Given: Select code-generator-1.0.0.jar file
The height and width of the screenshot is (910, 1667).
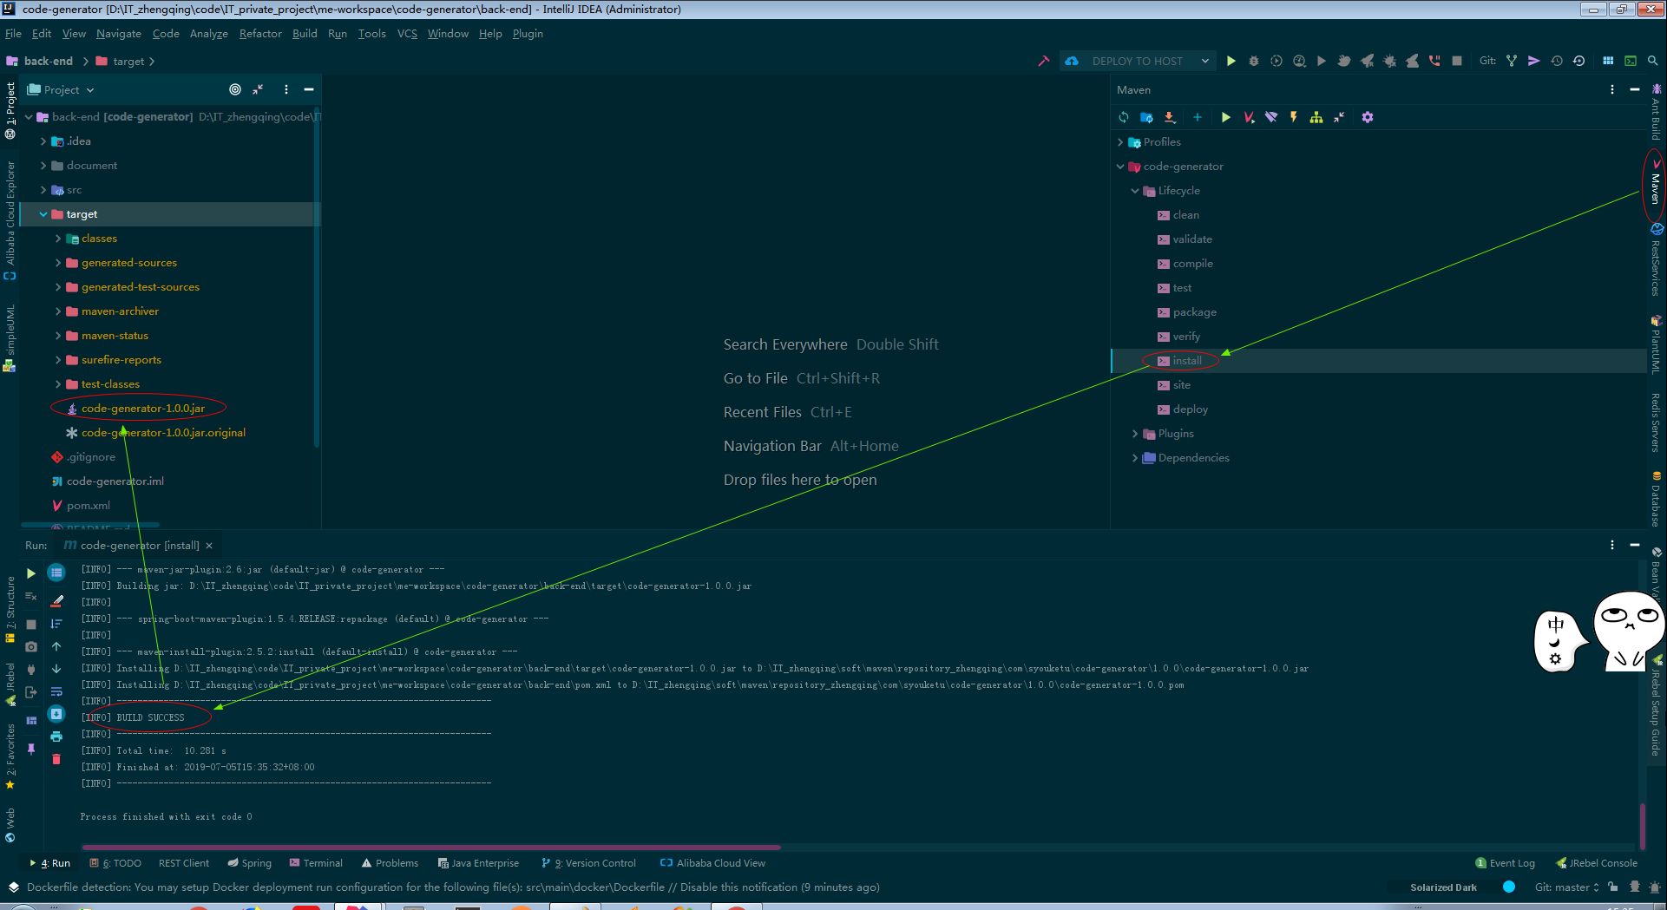Looking at the screenshot, I should coord(143,409).
